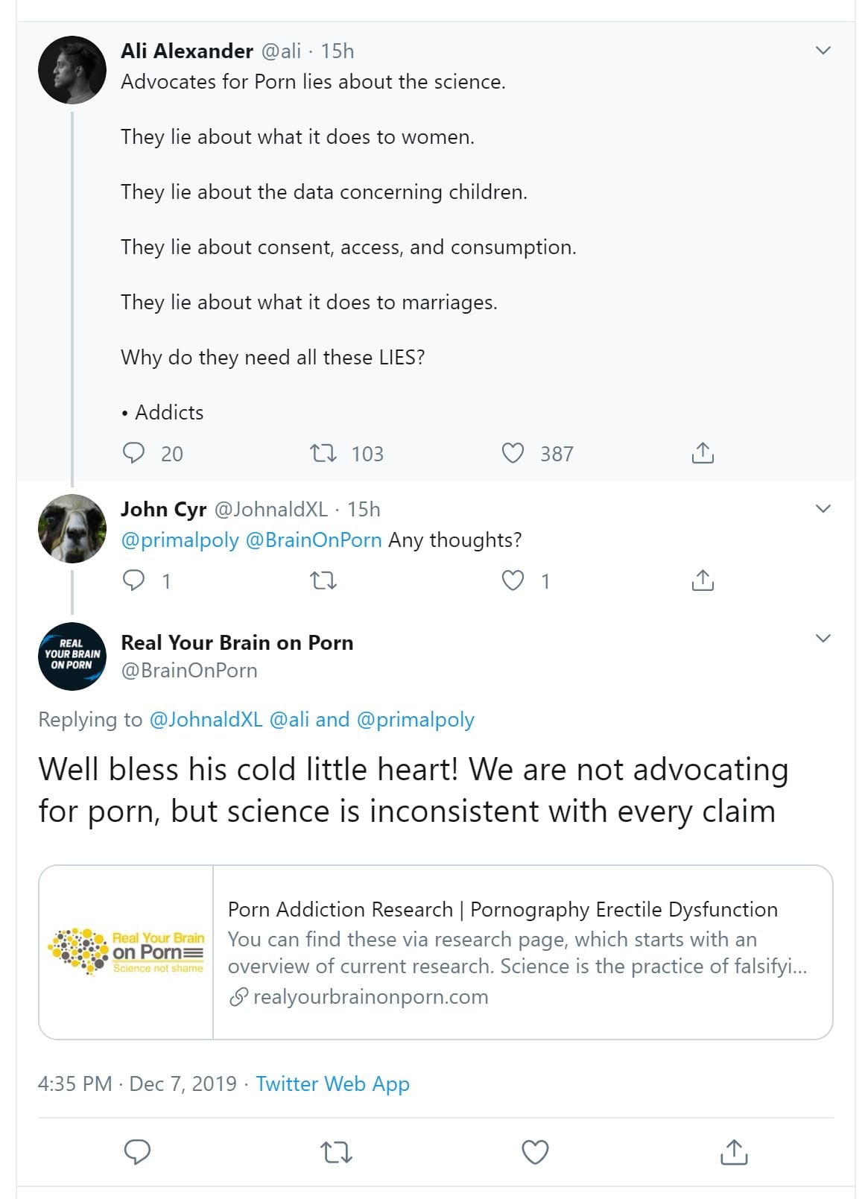The width and height of the screenshot is (865, 1199).
Task: Open the @primalpoly mention in John Cyr's tweet
Action: point(180,540)
